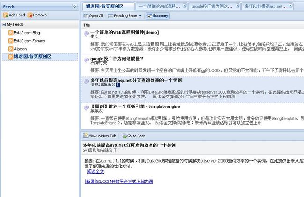Image resolution: width=304 pixels, height=197 pixels.
Task: Click the Open All toolbar button
Action: (93, 16)
